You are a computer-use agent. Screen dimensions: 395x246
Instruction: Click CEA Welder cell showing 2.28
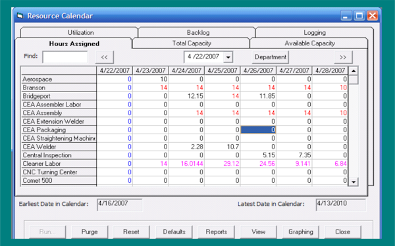tap(186, 147)
